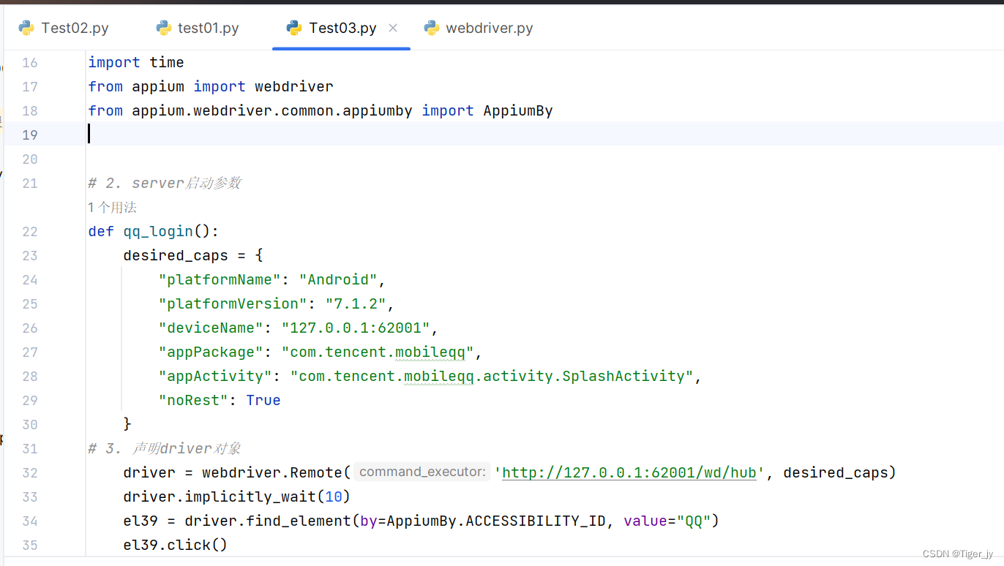Click the underlined wd/hub URL link
This screenshot has height=566, width=1004.
pyautogui.click(x=628, y=472)
